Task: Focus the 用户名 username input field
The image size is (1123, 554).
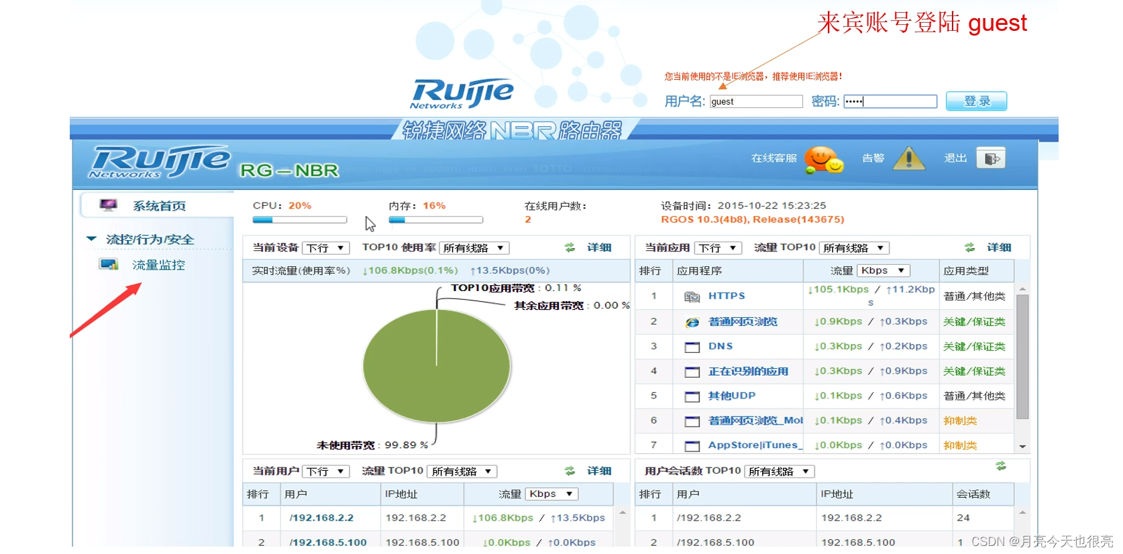Action: point(756,101)
